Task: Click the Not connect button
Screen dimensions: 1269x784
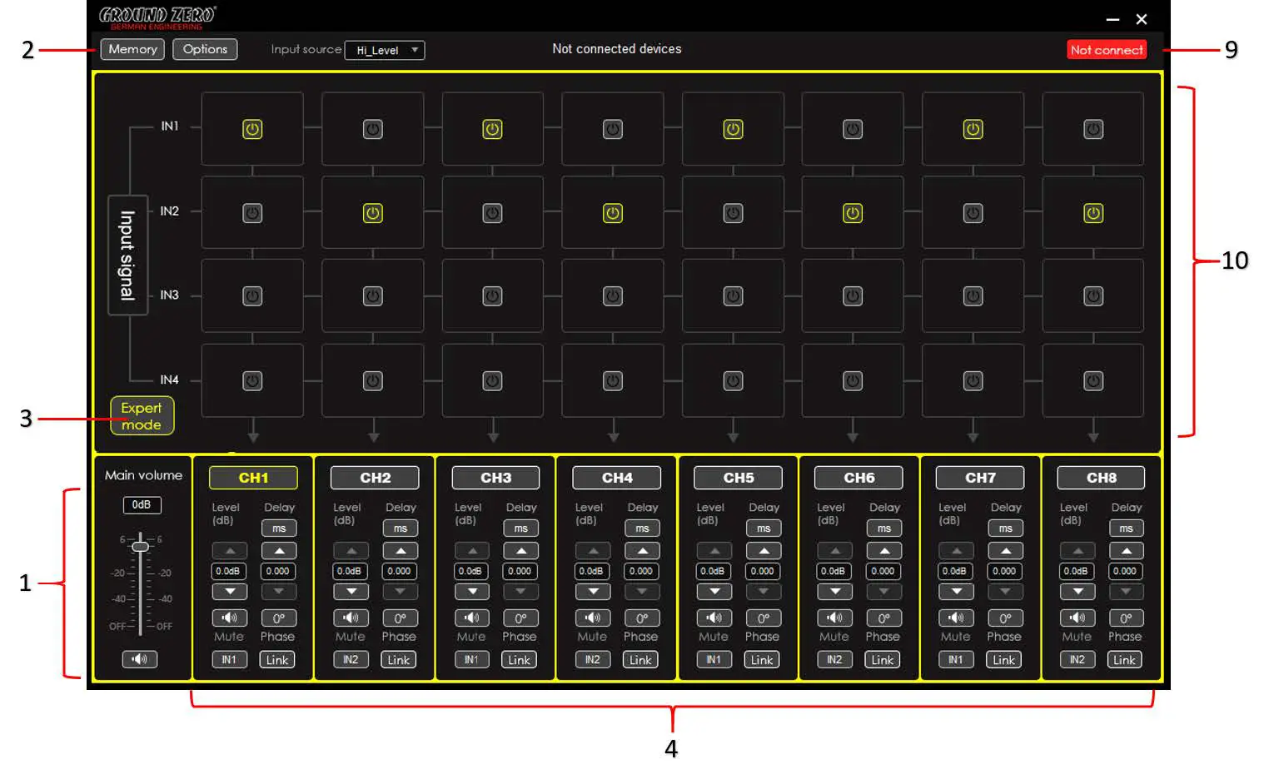Action: click(x=1107, y=49)
